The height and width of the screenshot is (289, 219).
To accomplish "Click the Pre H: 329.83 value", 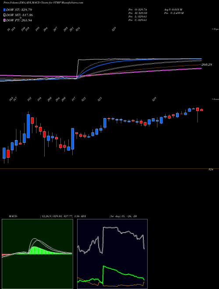I will (138, 13).
